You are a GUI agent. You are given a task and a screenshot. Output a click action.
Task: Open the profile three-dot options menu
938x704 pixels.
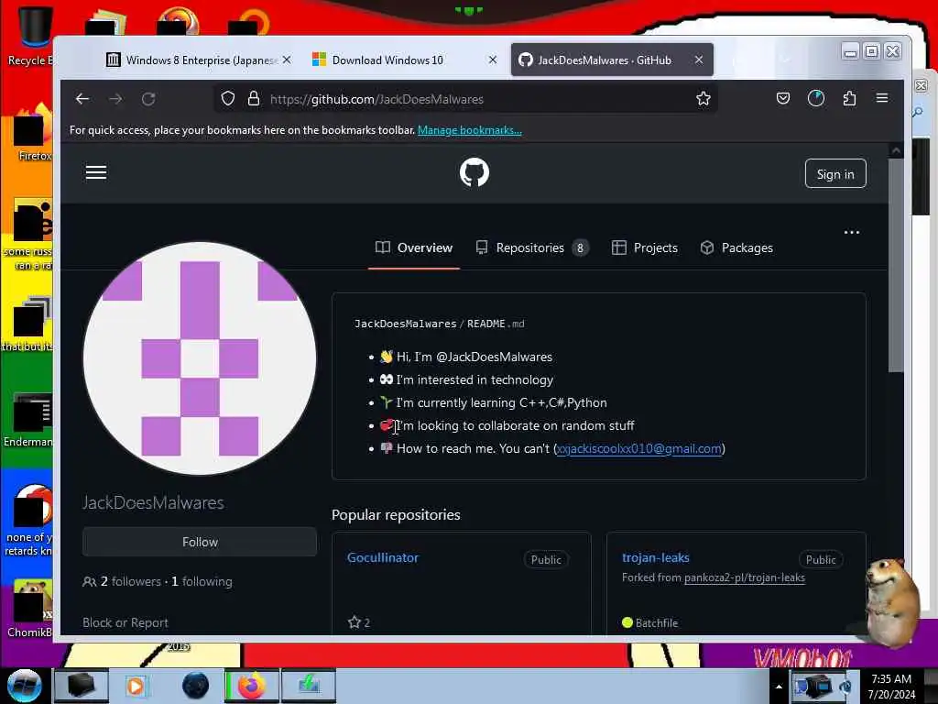click(851, 232)
